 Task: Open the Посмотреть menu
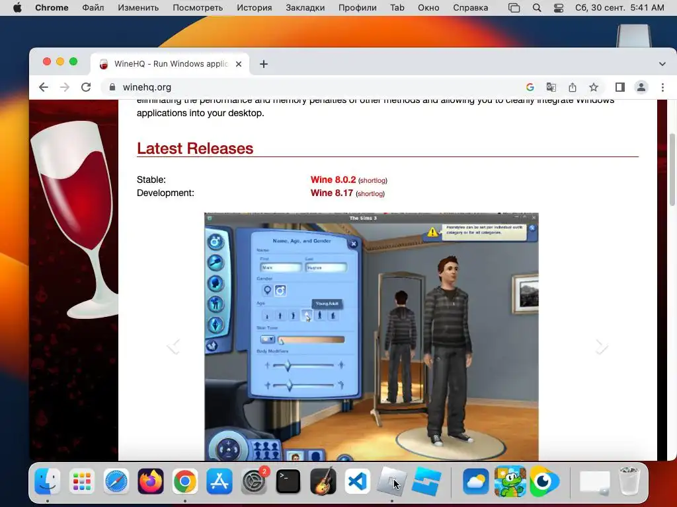(x=198, y=8)
